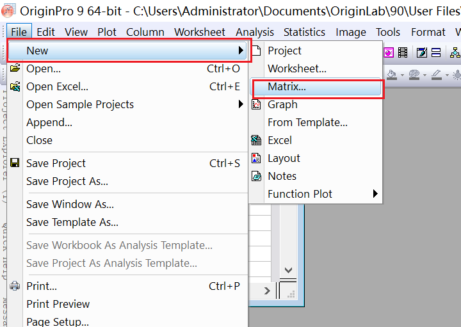Expand Open Sample Projects submenu
The width and height of the screenshot is (461, 327).
click(128, 104)
